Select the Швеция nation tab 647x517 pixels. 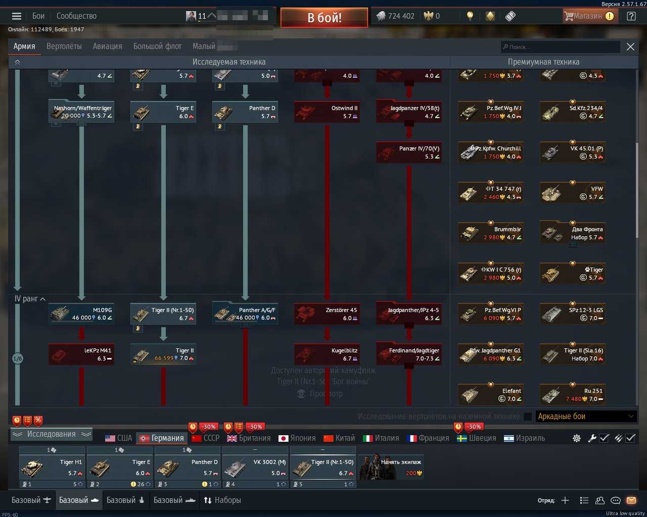point(477,438)
